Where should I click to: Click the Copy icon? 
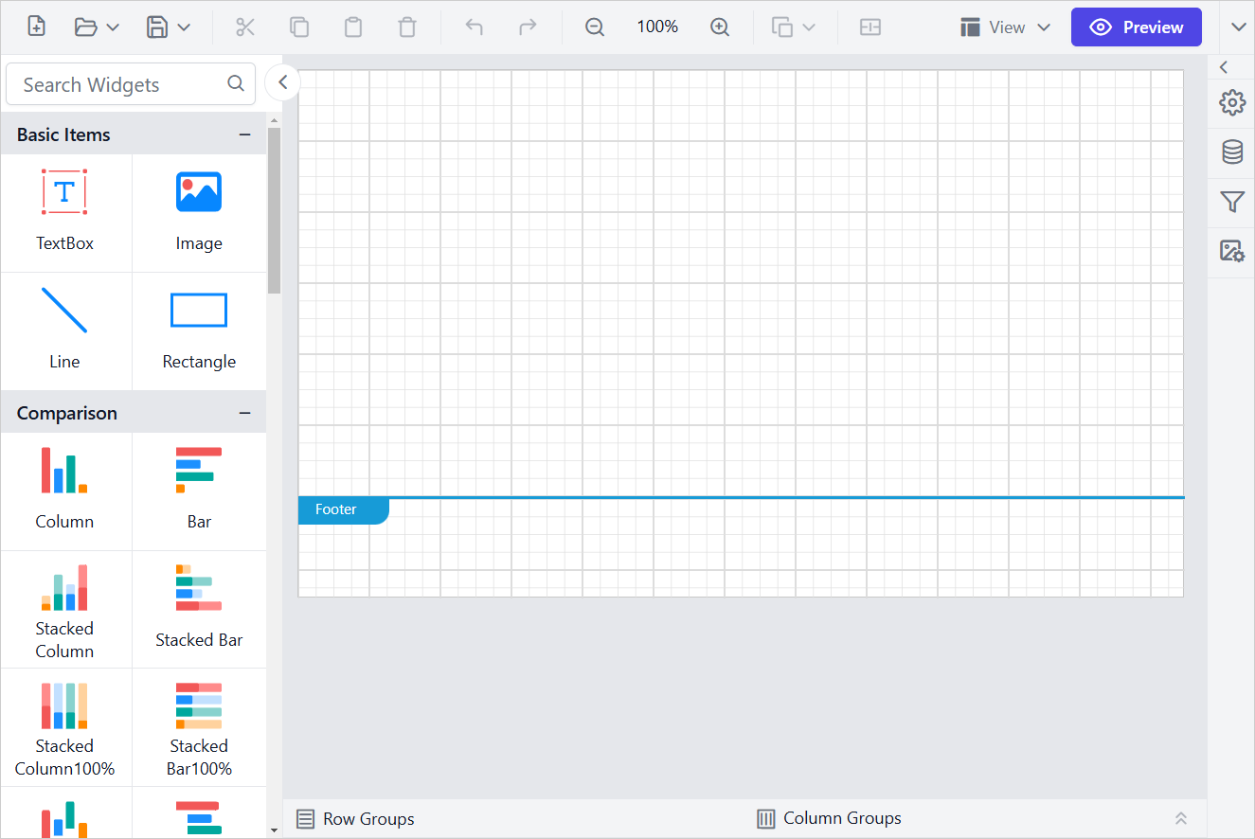[299, 27]
